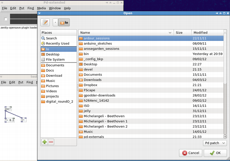The image size is (230, 161).
Task: Click the red minus remove-bookmark button
Action: click(x=51, y=142)
